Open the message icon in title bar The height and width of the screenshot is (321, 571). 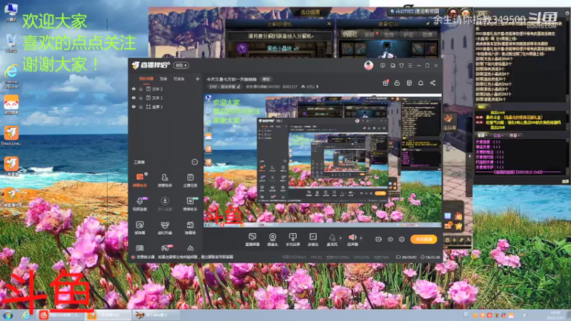(x=383, y=66)
